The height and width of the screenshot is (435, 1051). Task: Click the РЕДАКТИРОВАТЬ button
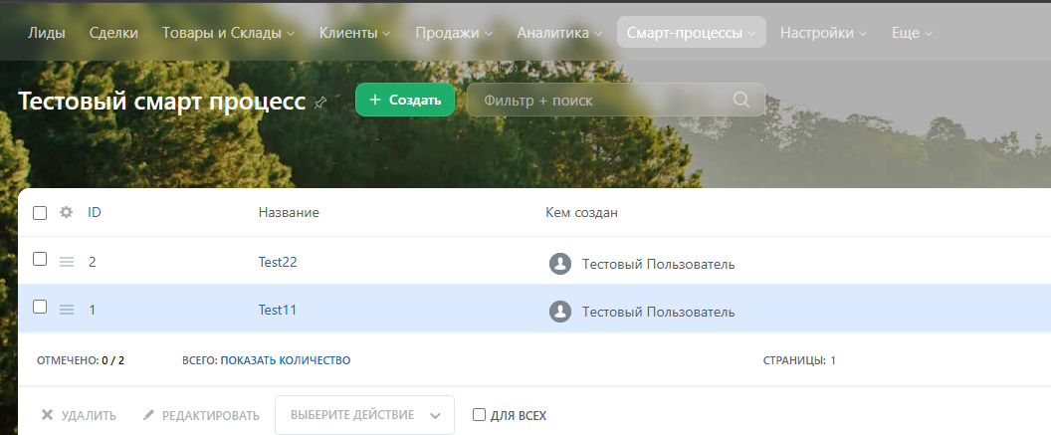click(201, 415)
